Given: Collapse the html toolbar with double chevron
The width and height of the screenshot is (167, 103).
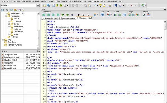Looking at the screenshot, I should (x=165, y=9).
